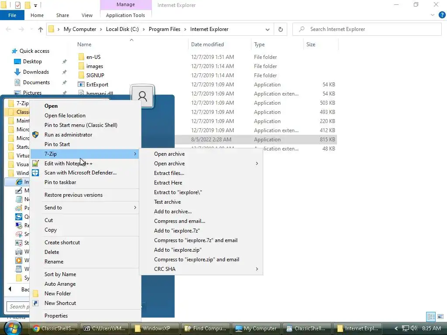Click the Start menu search programs field
Image resolution: width=447 pixels, height=335 pixels.
click(18, 307)
